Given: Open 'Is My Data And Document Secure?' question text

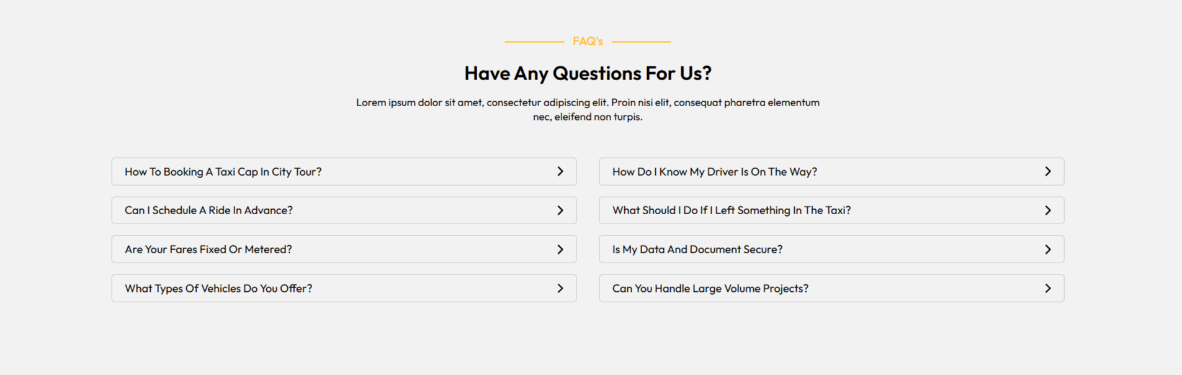Looking at the screenshot, I should pyautogui.click(x=697, y=250).
